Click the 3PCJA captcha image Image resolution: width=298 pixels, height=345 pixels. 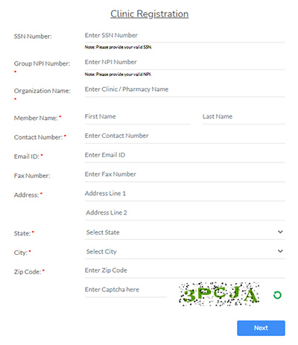click(x=219, y=294)
